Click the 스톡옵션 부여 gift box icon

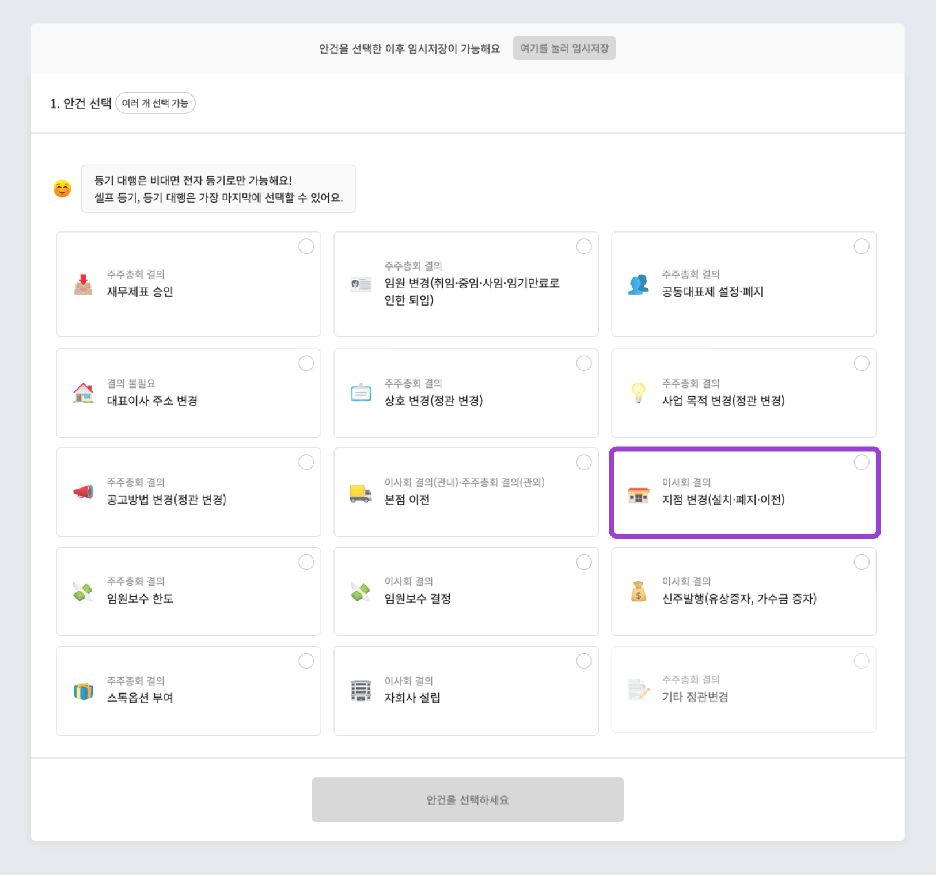click(x=84, y=691)
